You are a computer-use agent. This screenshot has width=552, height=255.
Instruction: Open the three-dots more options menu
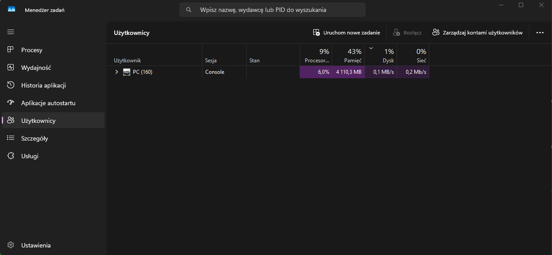[540, 33]
